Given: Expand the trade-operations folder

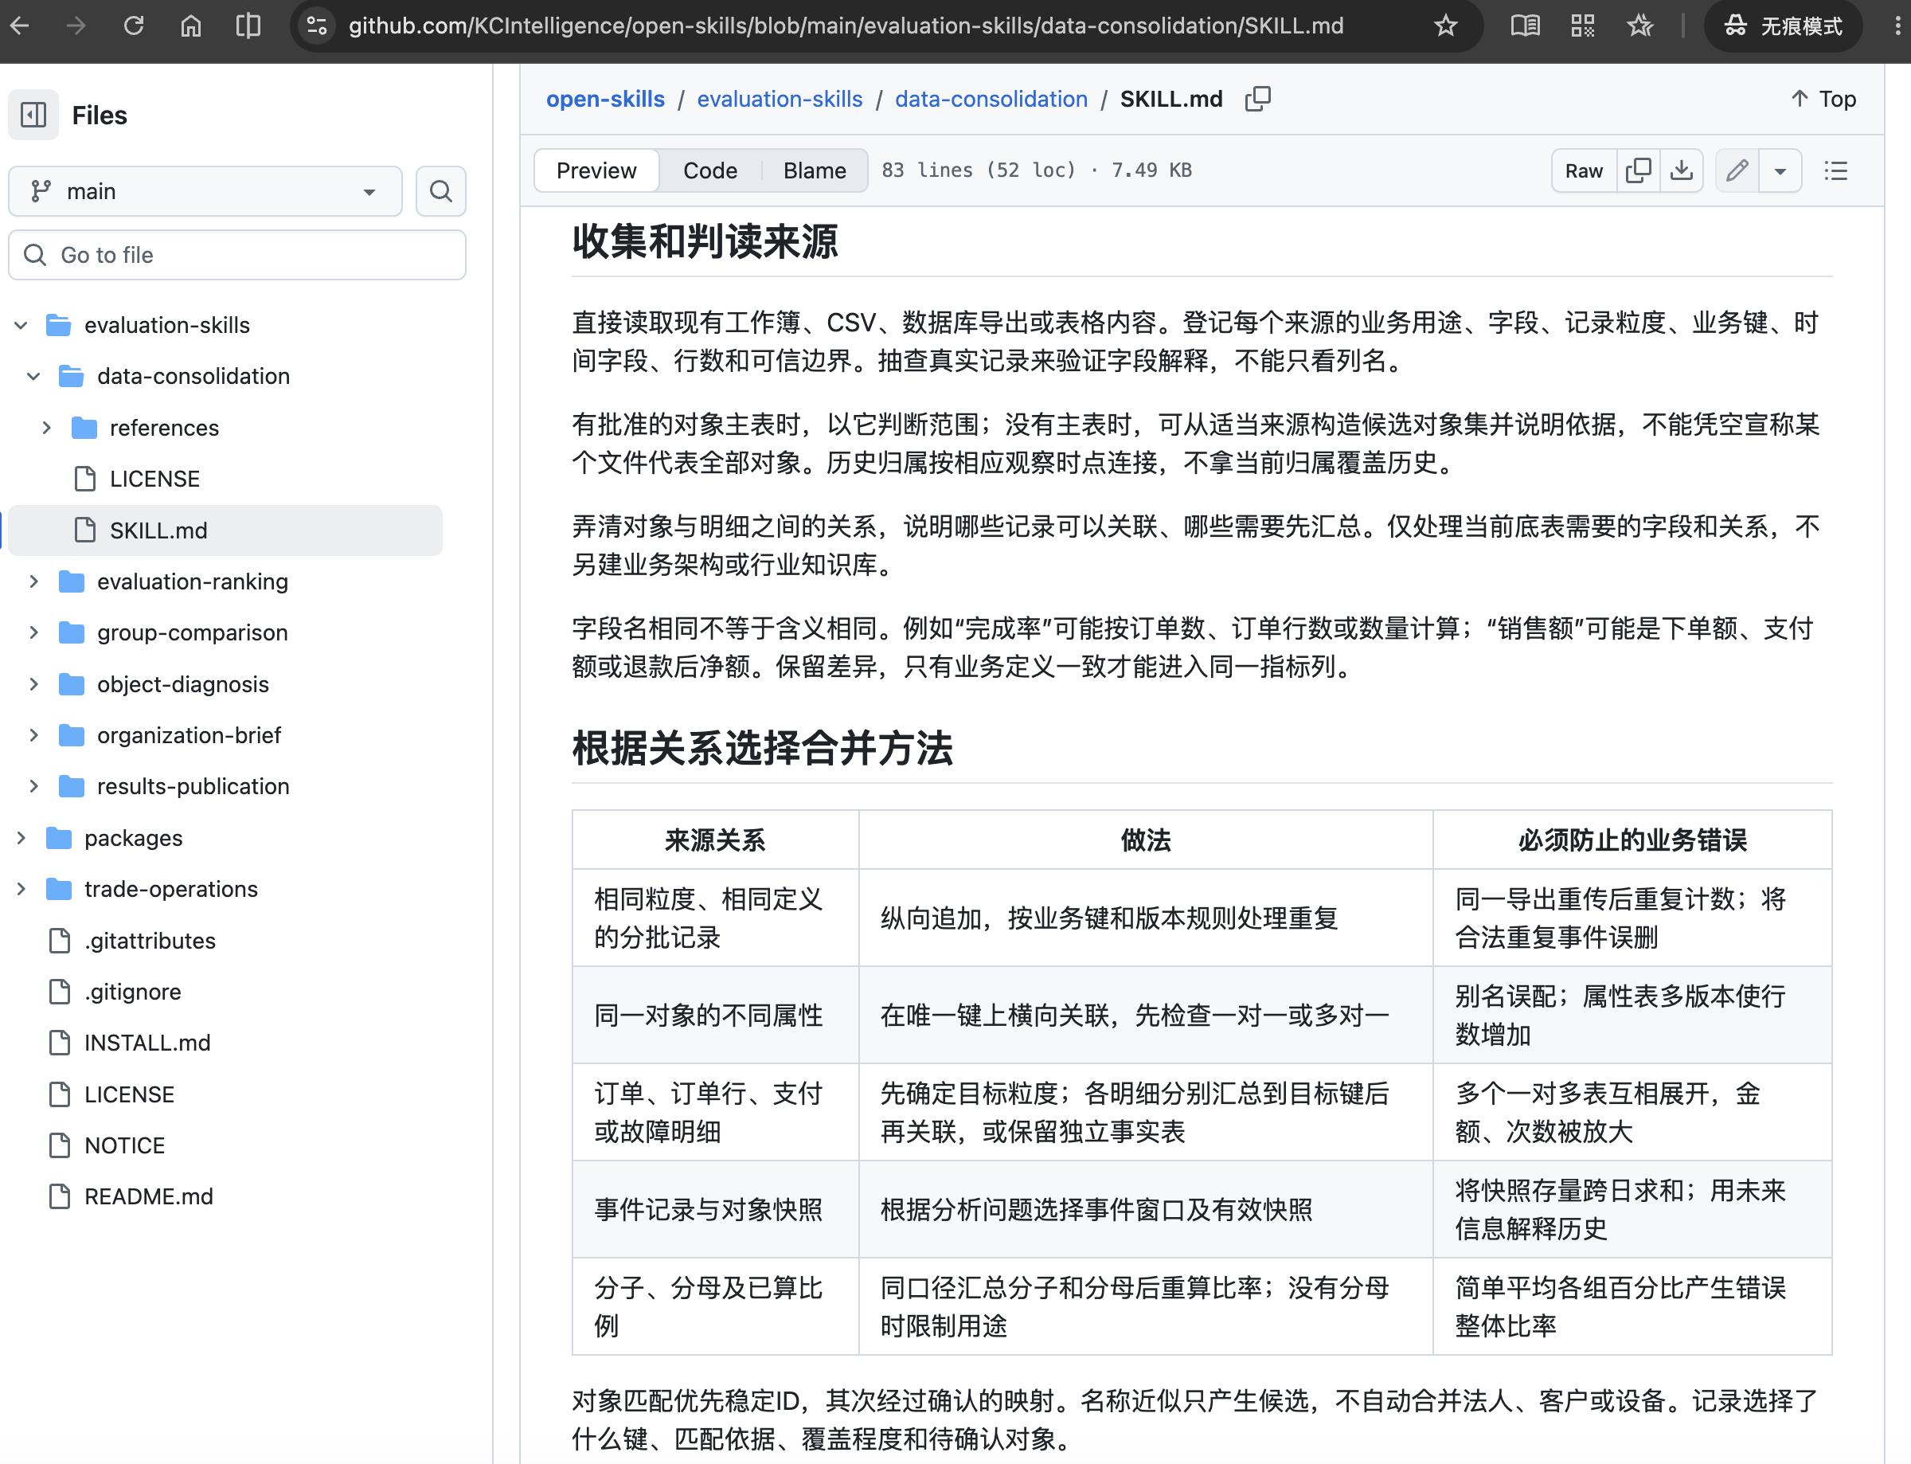Looking at the screenshot, I should [21, 889].
